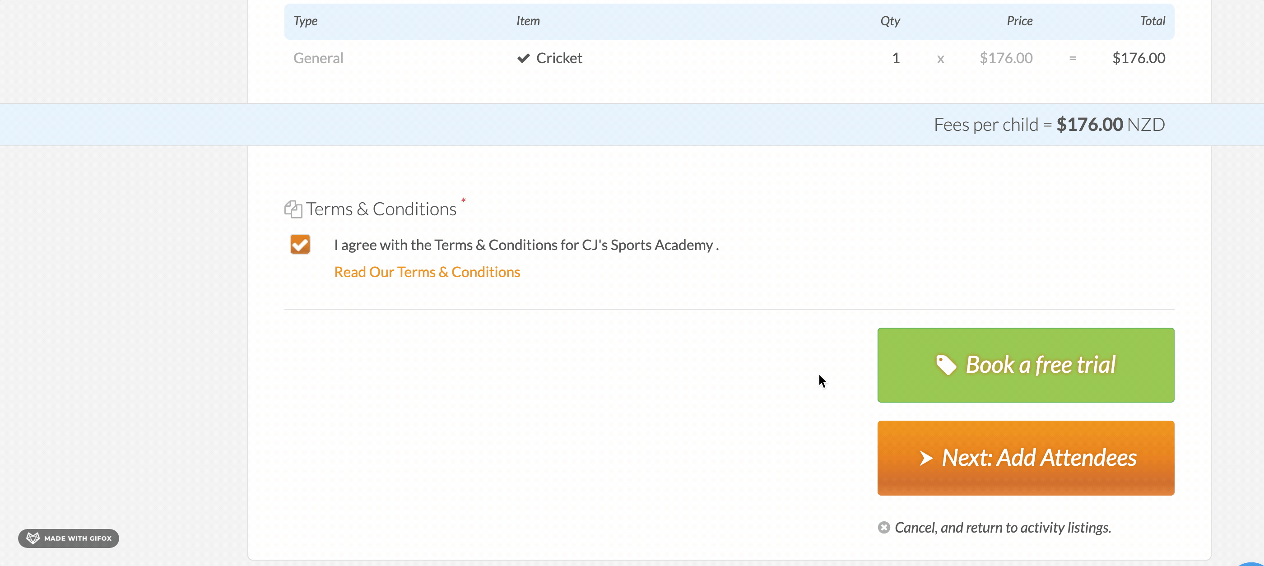Click the Gifox fox logo icon
1264x566 pixels.
click(33, 538)
